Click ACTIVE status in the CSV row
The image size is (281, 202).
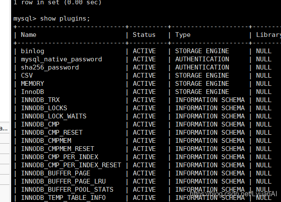pyautogui.click(x=144, y=75)
